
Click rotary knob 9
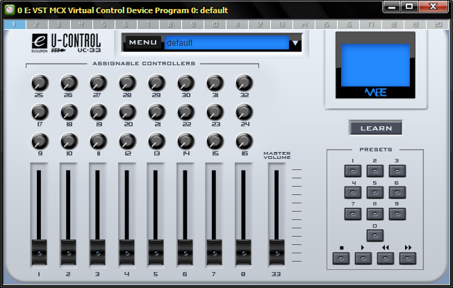[40, 141]
